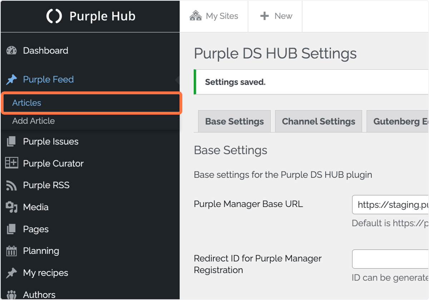This screenshot has width=429, height=300.
Task: Click the My Sites houses icon
Action: tap(196, 16)
